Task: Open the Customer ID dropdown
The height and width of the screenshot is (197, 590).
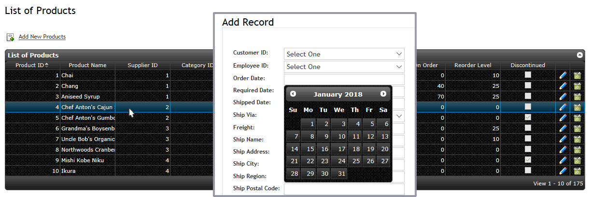Action: (x=344, y=54)
